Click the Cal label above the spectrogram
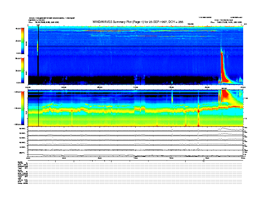Screen dimensions: 262x203 pyautogui.click(x=38, y=25)
